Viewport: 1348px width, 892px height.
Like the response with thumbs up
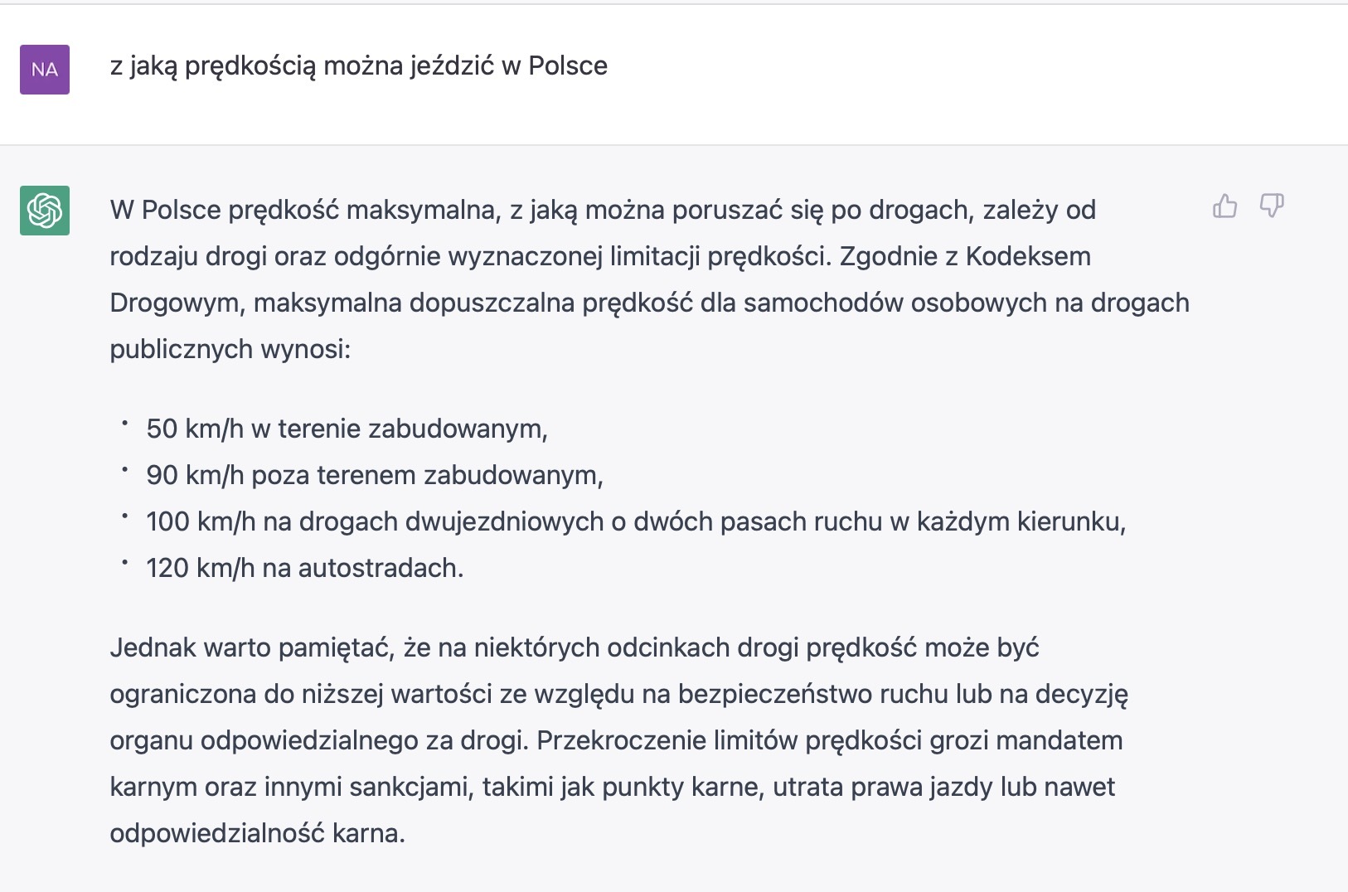pyautogui.click(x=1224, y=206)
